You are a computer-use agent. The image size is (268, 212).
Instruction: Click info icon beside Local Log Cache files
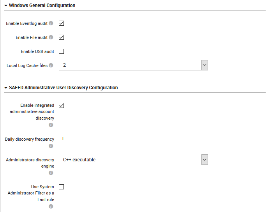(51, 65)
